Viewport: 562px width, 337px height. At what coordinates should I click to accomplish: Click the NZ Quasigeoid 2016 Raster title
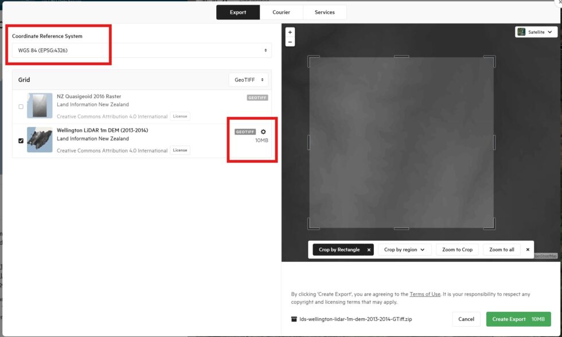(x=89, y=96)
